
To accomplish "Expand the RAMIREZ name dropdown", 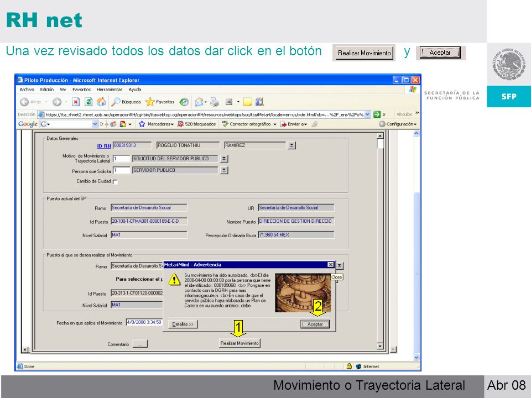I will click(x=291, y=145).
